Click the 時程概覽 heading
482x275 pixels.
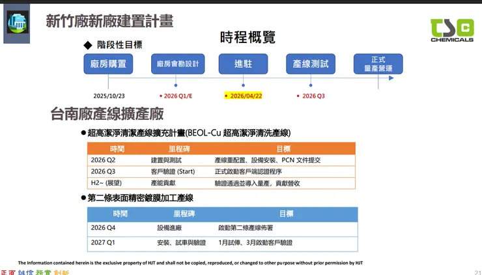248,38
